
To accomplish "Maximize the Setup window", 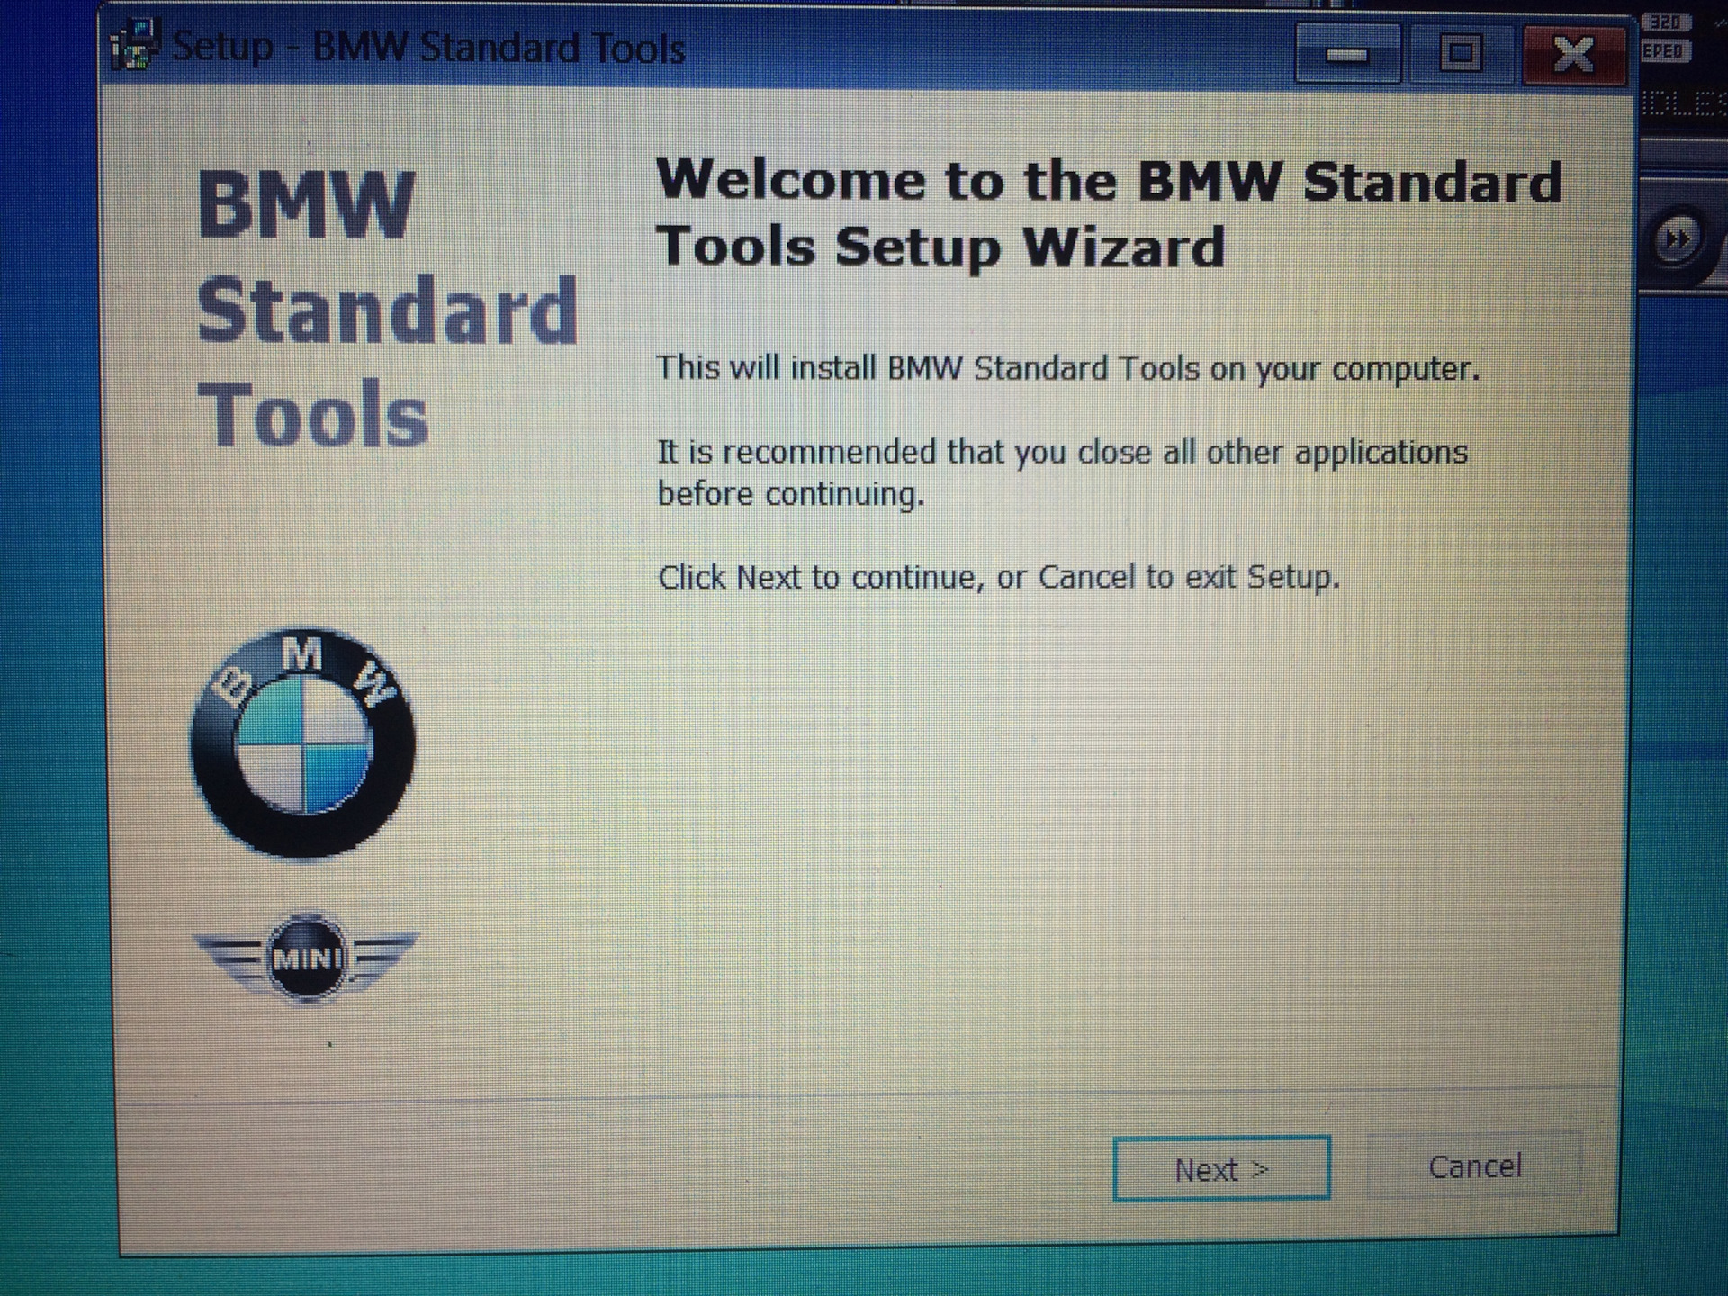I will pos(1460,54).
